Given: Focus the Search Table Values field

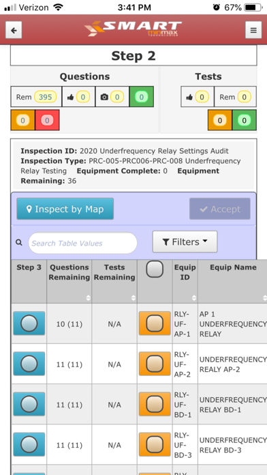Looking at the screenshot, I should coord(83,243).
